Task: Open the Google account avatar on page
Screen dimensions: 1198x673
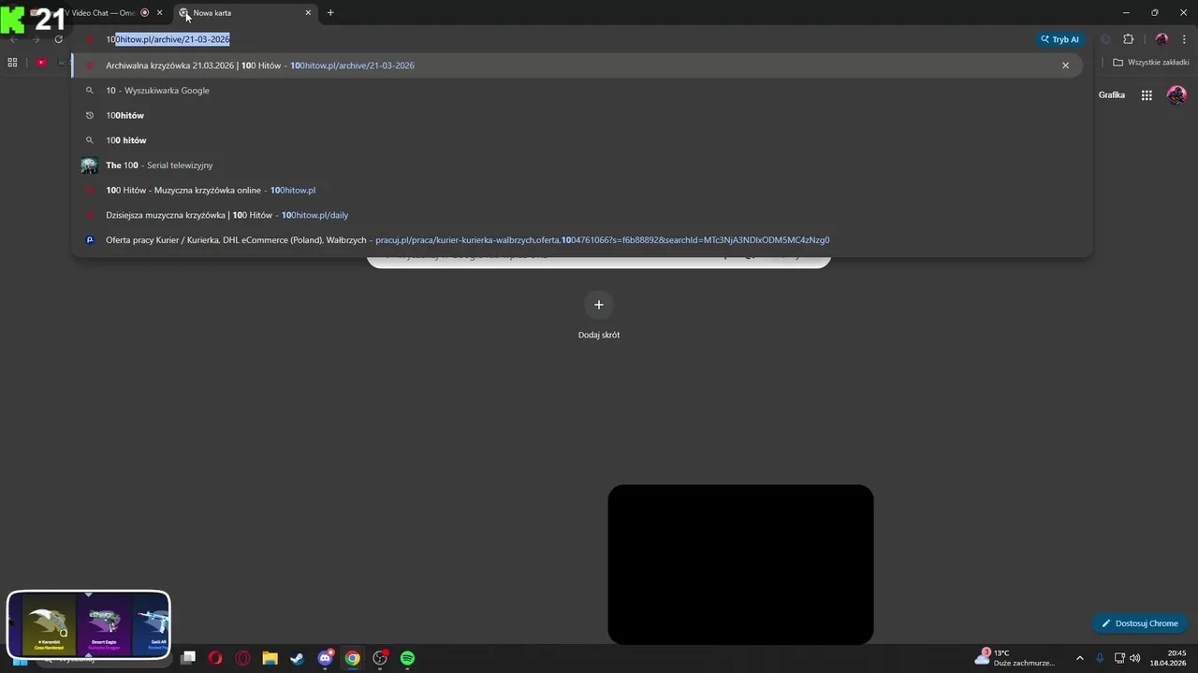Action: tap(1176, 95)
